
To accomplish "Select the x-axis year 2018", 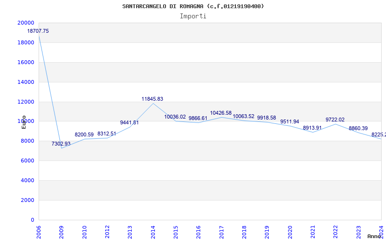I will pyautogui.click(x=244, y=232).
